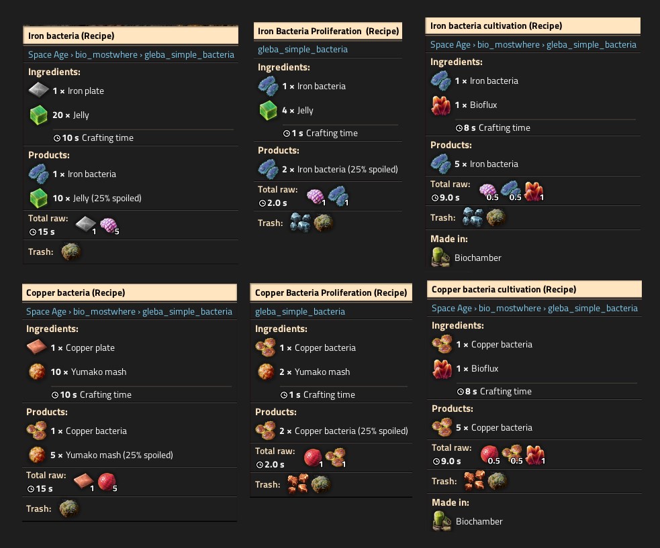Click the 5 × Iron bacteria product row
The height and width of the screenshot is (548, 660).
pyautogui.click(x=533, y=164)
